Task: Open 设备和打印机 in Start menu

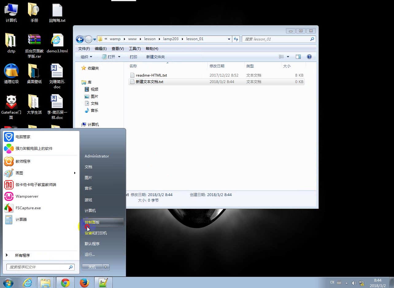Action: pyautogui.click(x=103, y=233)
